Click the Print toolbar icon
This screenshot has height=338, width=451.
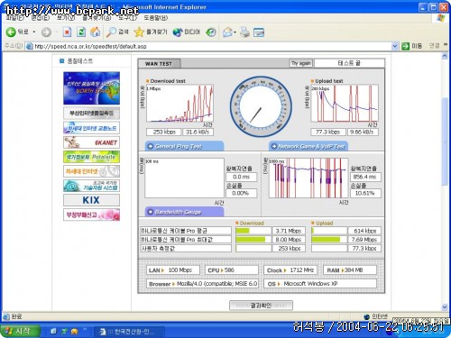coord(244,32)
